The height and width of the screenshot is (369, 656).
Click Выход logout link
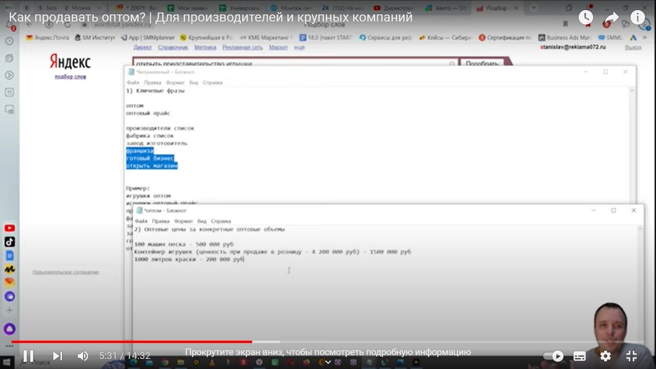633,48
